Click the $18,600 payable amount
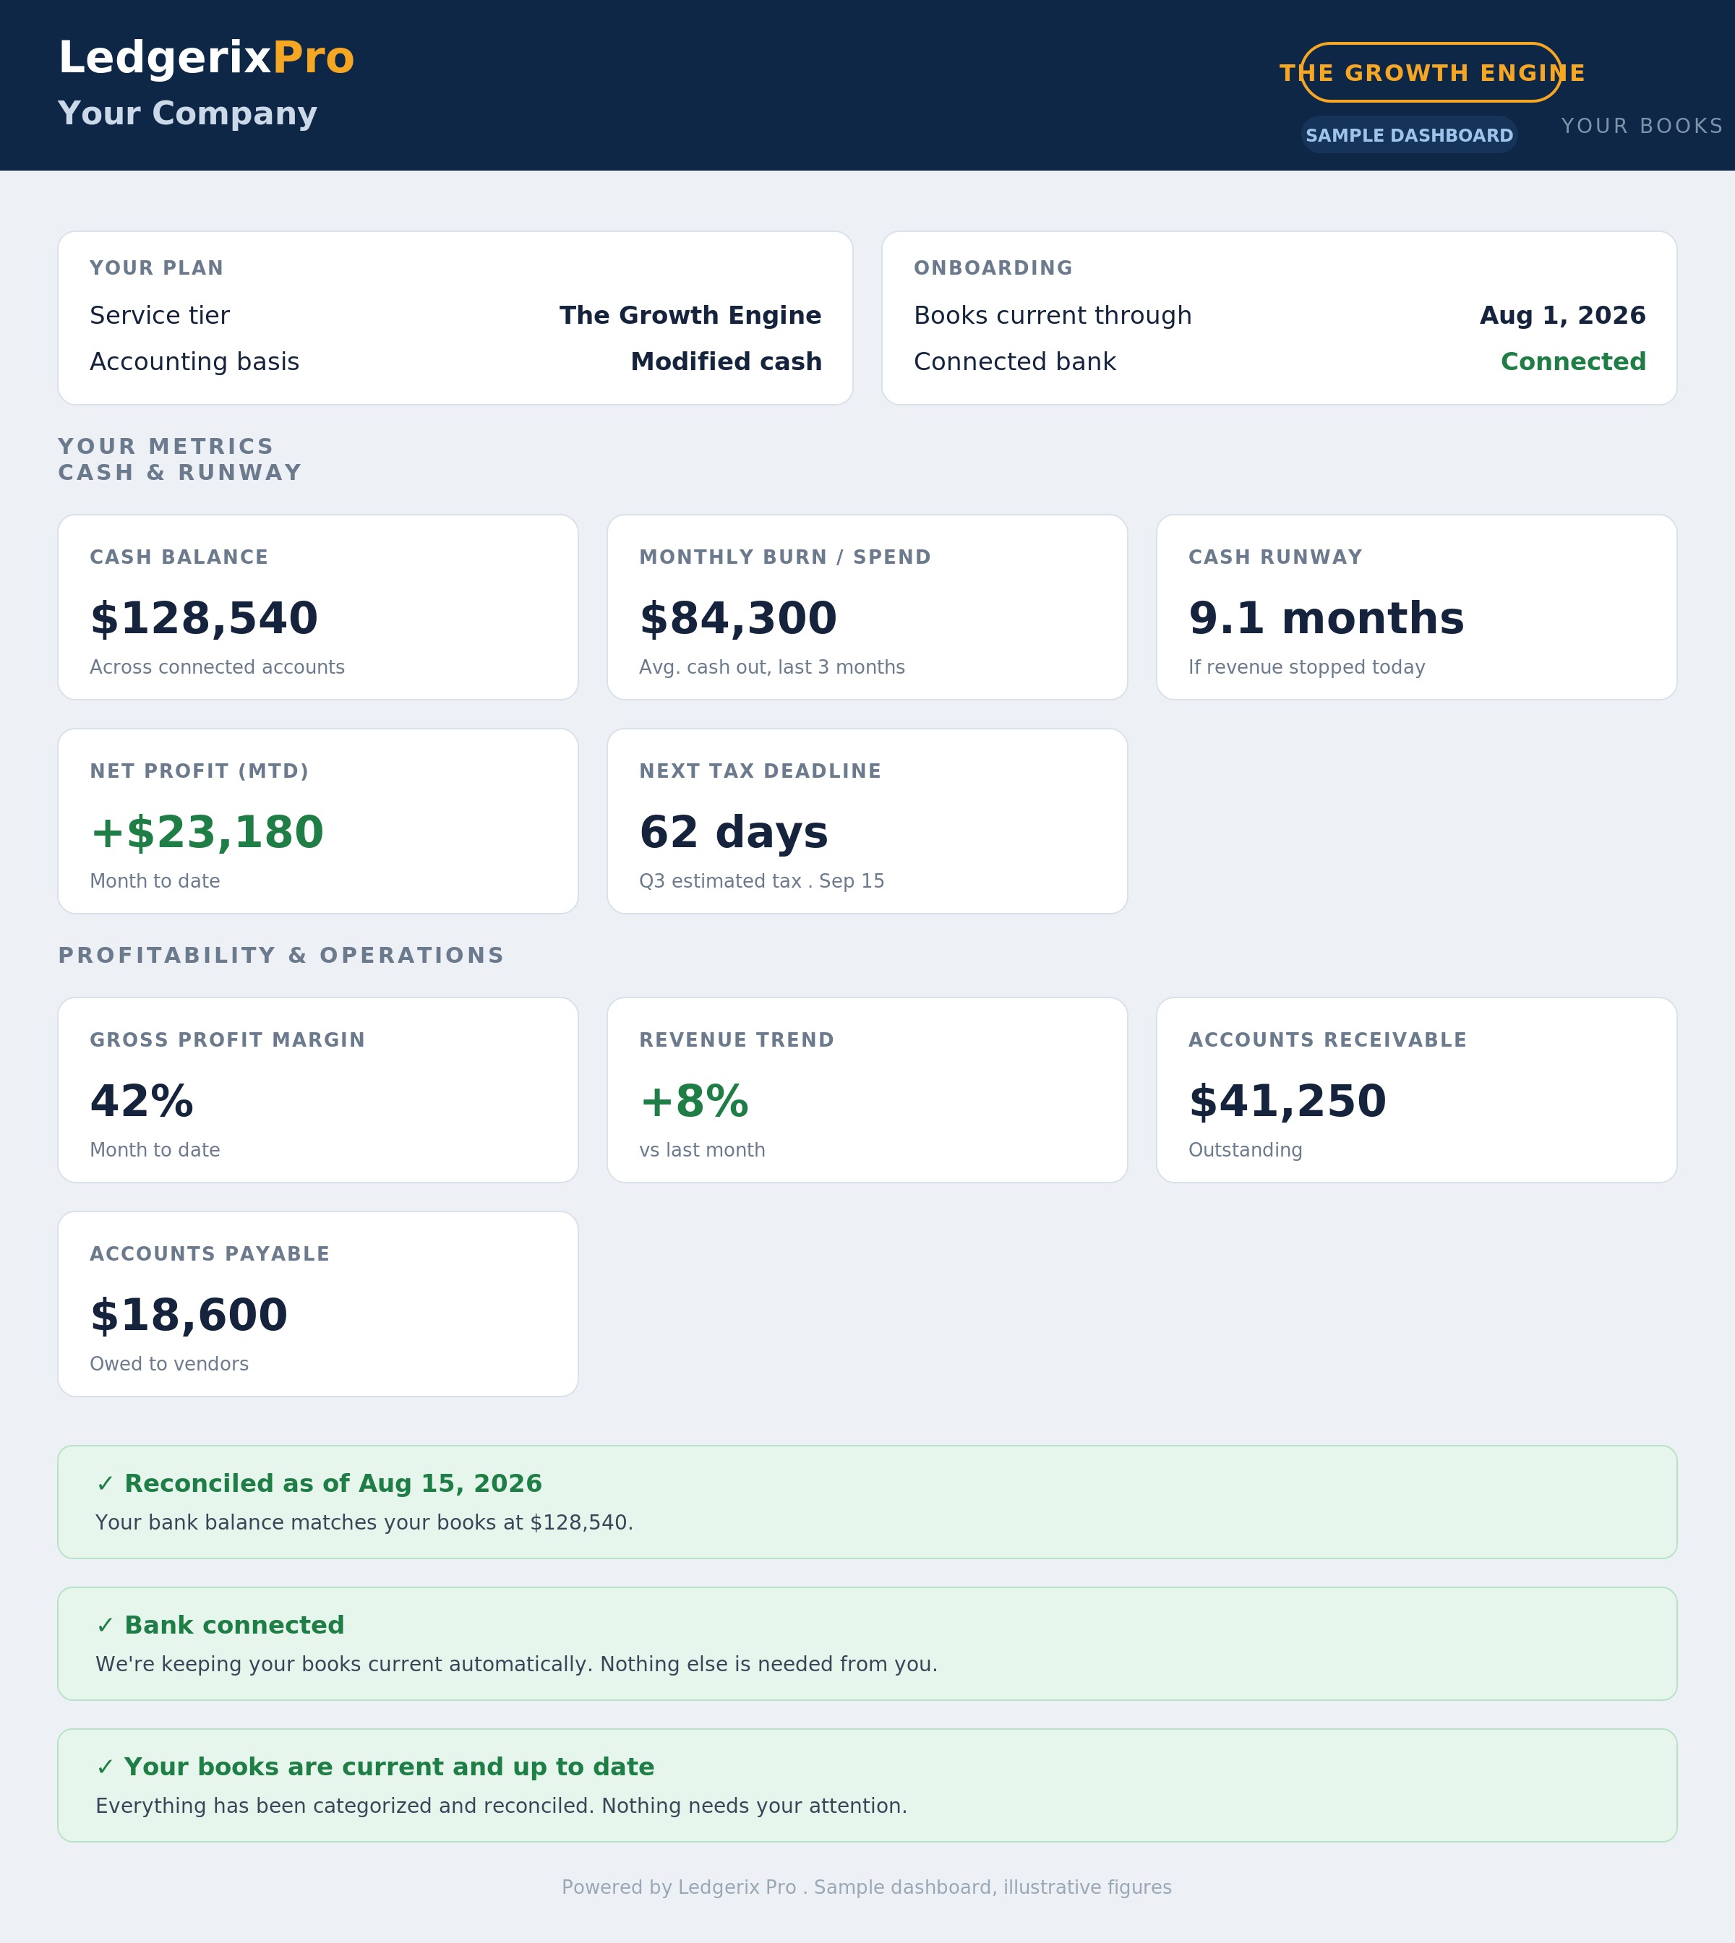The width and height of the screenshot is (1735, 1943). tap(189, 1316)
